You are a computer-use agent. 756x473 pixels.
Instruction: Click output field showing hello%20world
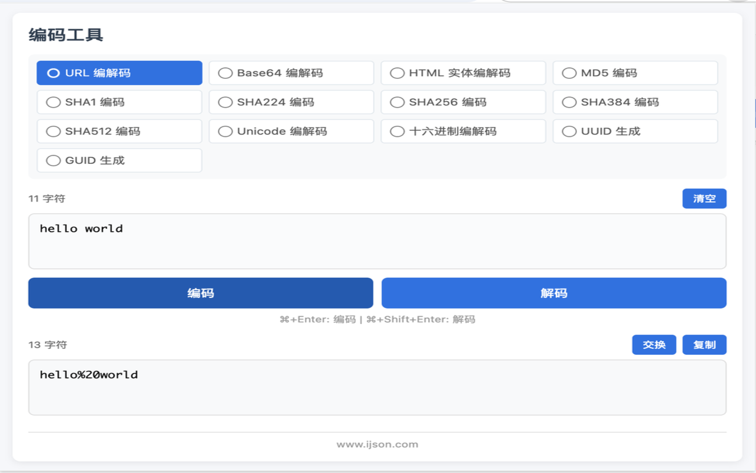coord(377,387)
